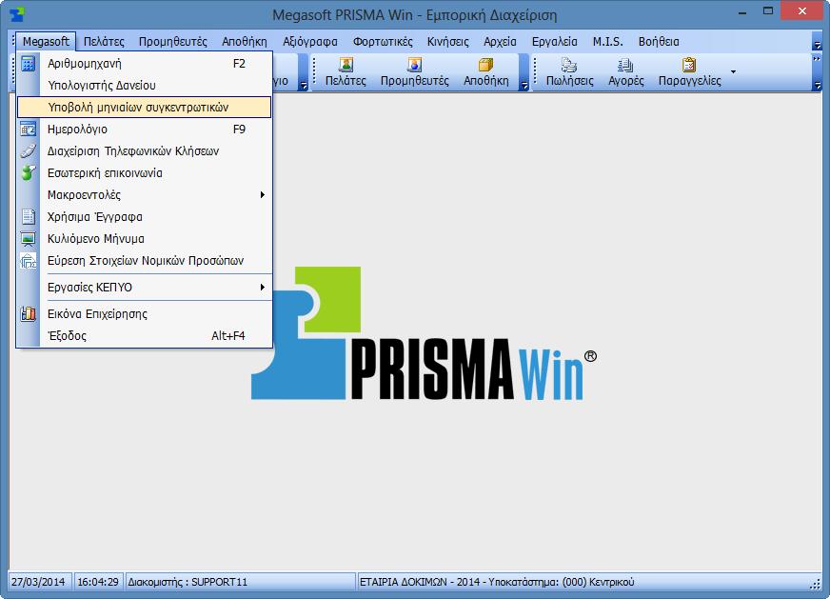Open Εικόνα Επιχείρησης entry
830x599 pixels.
click(x=145, y=313)
